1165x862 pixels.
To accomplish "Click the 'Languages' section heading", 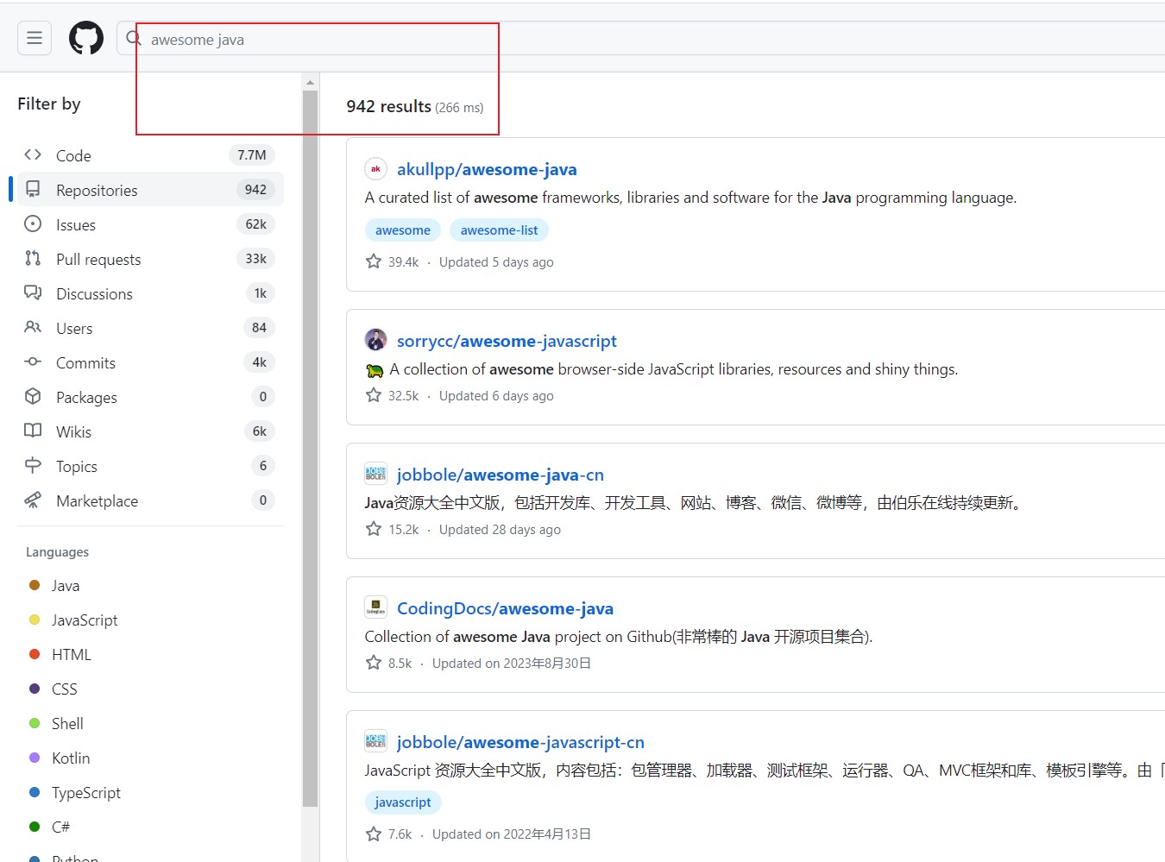I will tap(57, 552).
